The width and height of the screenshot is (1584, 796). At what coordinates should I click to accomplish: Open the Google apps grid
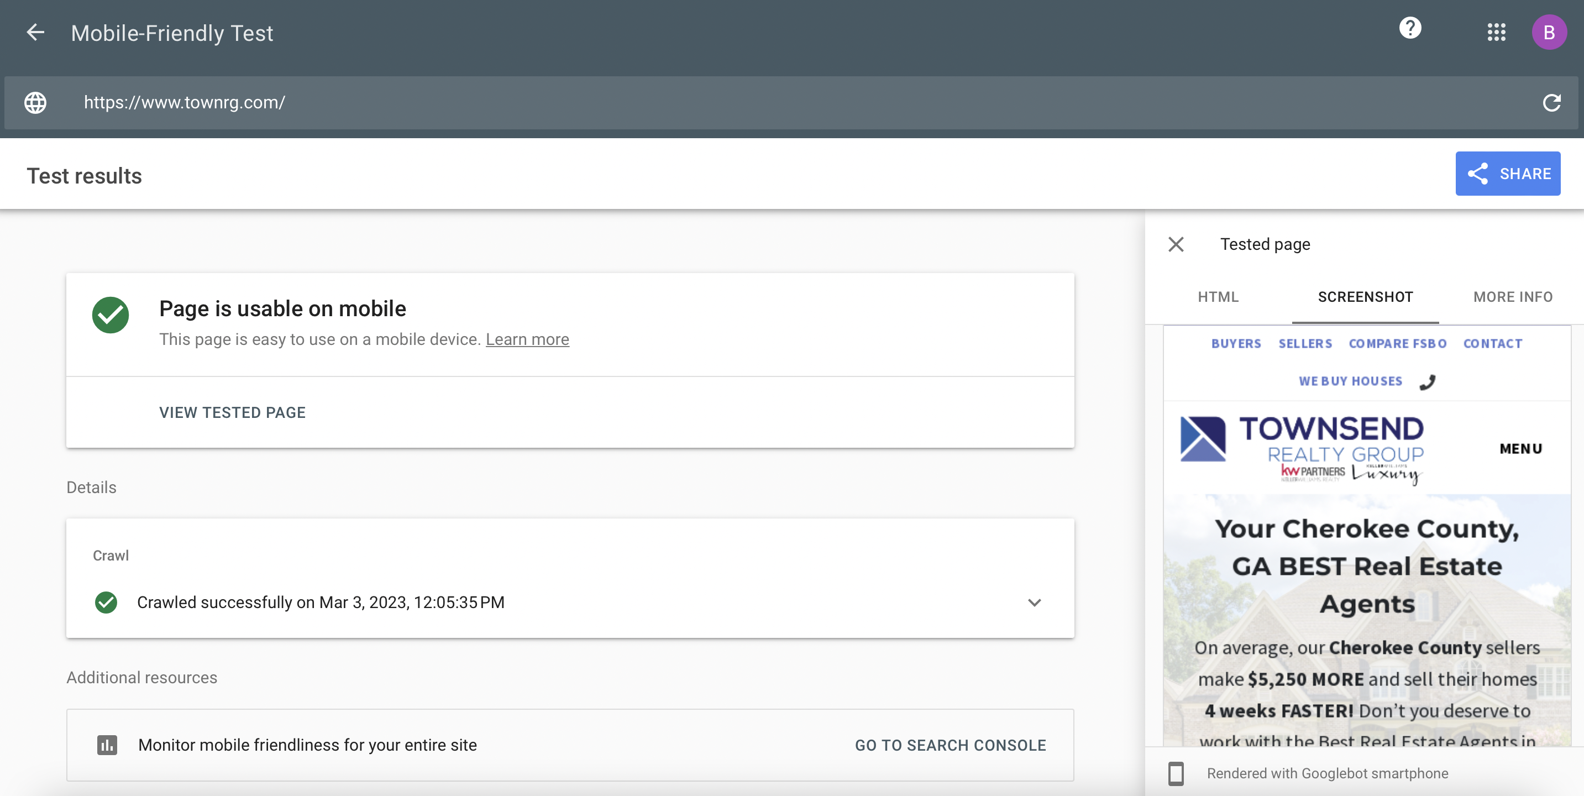point(1496,33)
